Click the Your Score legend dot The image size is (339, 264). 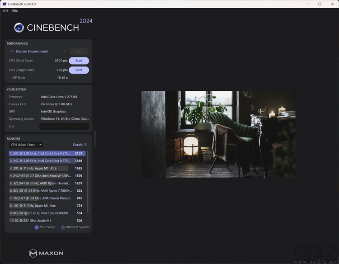click(37, 227)
